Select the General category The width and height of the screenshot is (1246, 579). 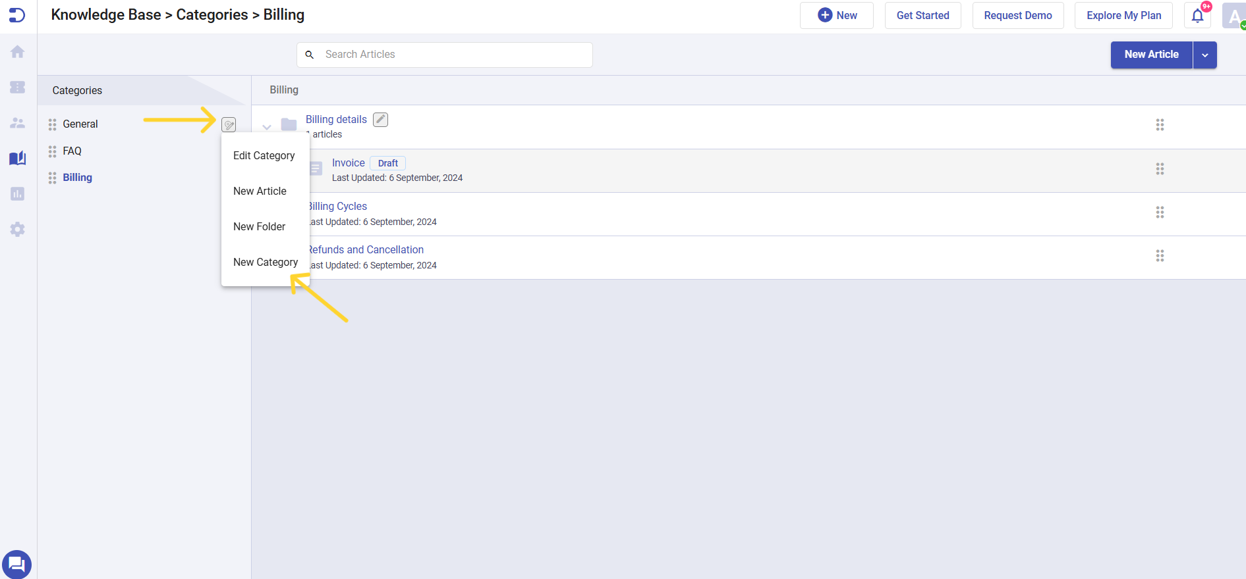[x=80, y=124]
